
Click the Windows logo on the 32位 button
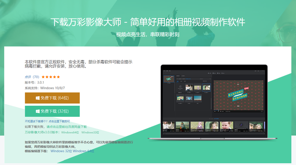pyautogui.click(x=38, y=111)
